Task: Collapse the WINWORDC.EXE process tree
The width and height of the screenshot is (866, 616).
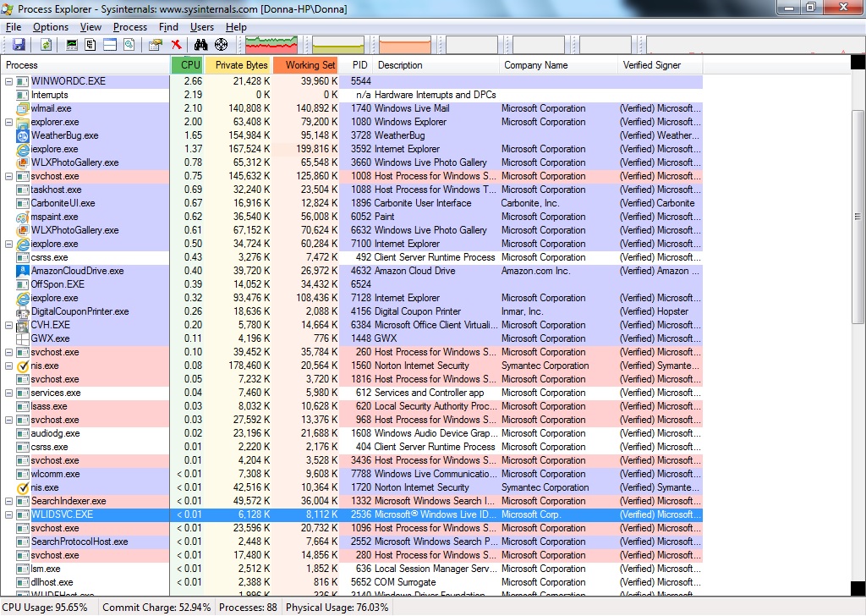Action: (x=8, y=81)
